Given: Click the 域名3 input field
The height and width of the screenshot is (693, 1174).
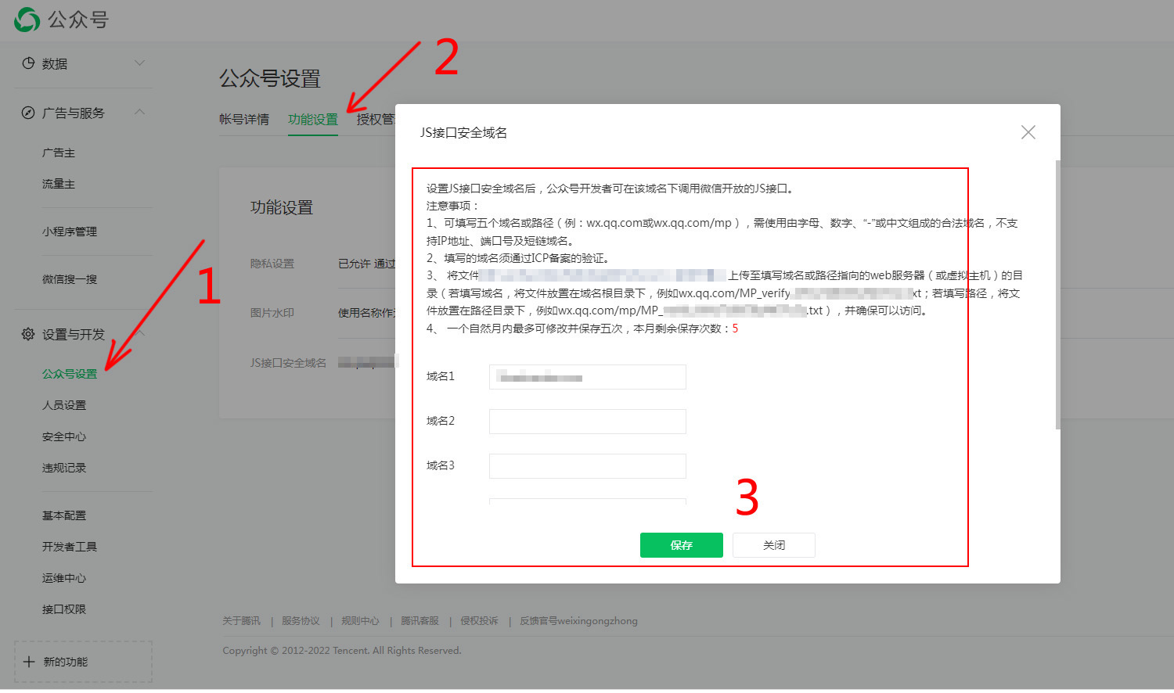Looking at the screenshot, I should click(x=588, y=466).
